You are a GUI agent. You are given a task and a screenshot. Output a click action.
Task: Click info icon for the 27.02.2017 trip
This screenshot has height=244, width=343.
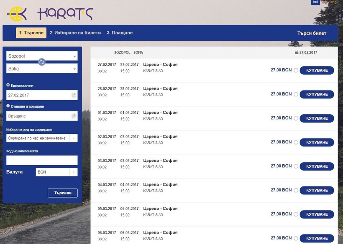click(x=296, y=70)
